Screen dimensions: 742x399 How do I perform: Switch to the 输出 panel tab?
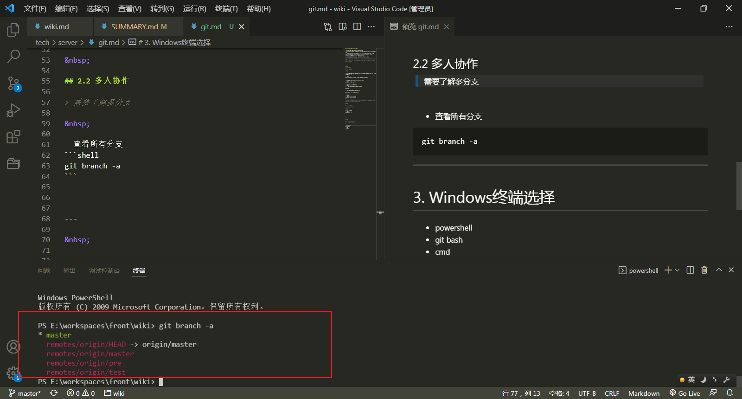pyautogui.click(x=69, y=270)
